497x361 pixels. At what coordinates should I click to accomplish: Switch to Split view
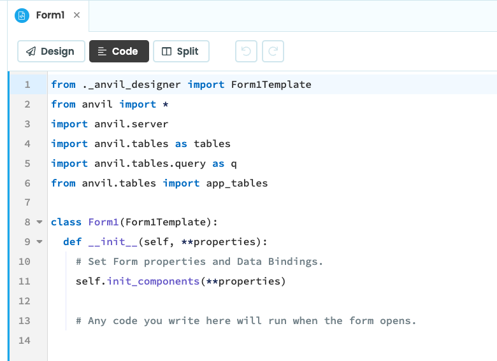pos(181,52)
